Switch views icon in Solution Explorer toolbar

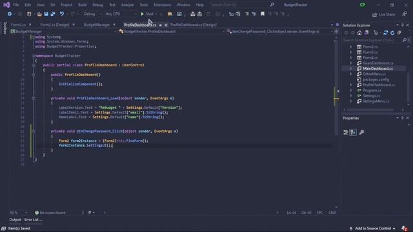pos(367,33)
